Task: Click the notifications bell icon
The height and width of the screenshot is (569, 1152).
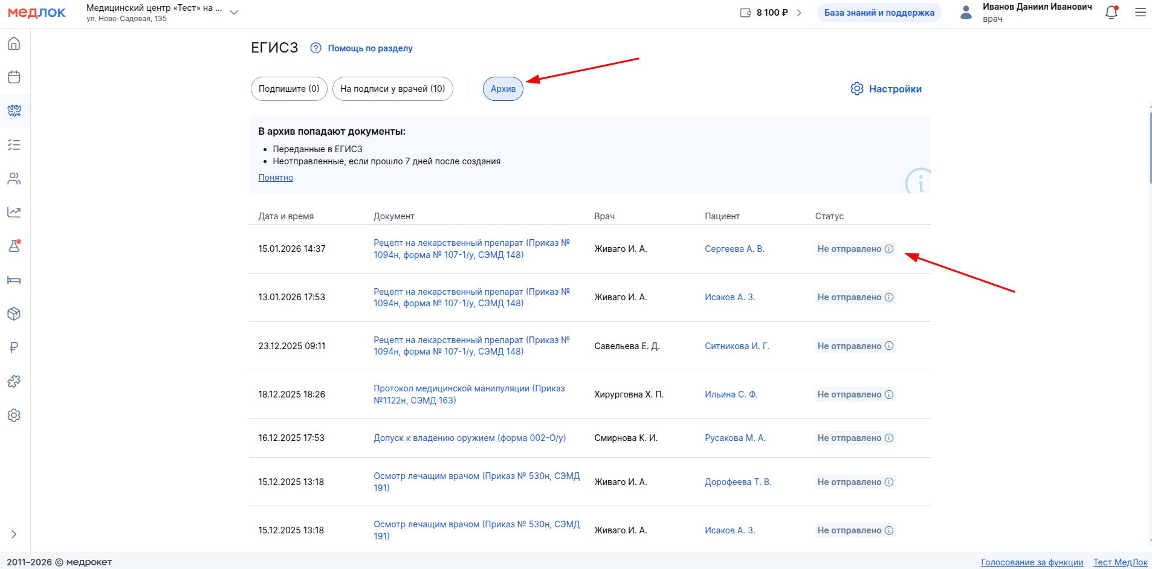Action: 1111,13
